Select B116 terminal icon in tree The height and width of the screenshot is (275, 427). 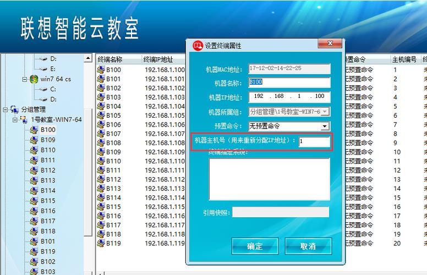click(34, 211)
